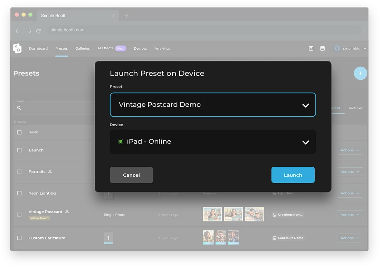The height and width of the screenshot is (267, 380).
Task: Click the Portraits preset name
Action: pos(37,172)
